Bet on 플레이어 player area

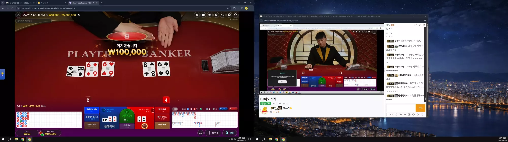[109, 118]
